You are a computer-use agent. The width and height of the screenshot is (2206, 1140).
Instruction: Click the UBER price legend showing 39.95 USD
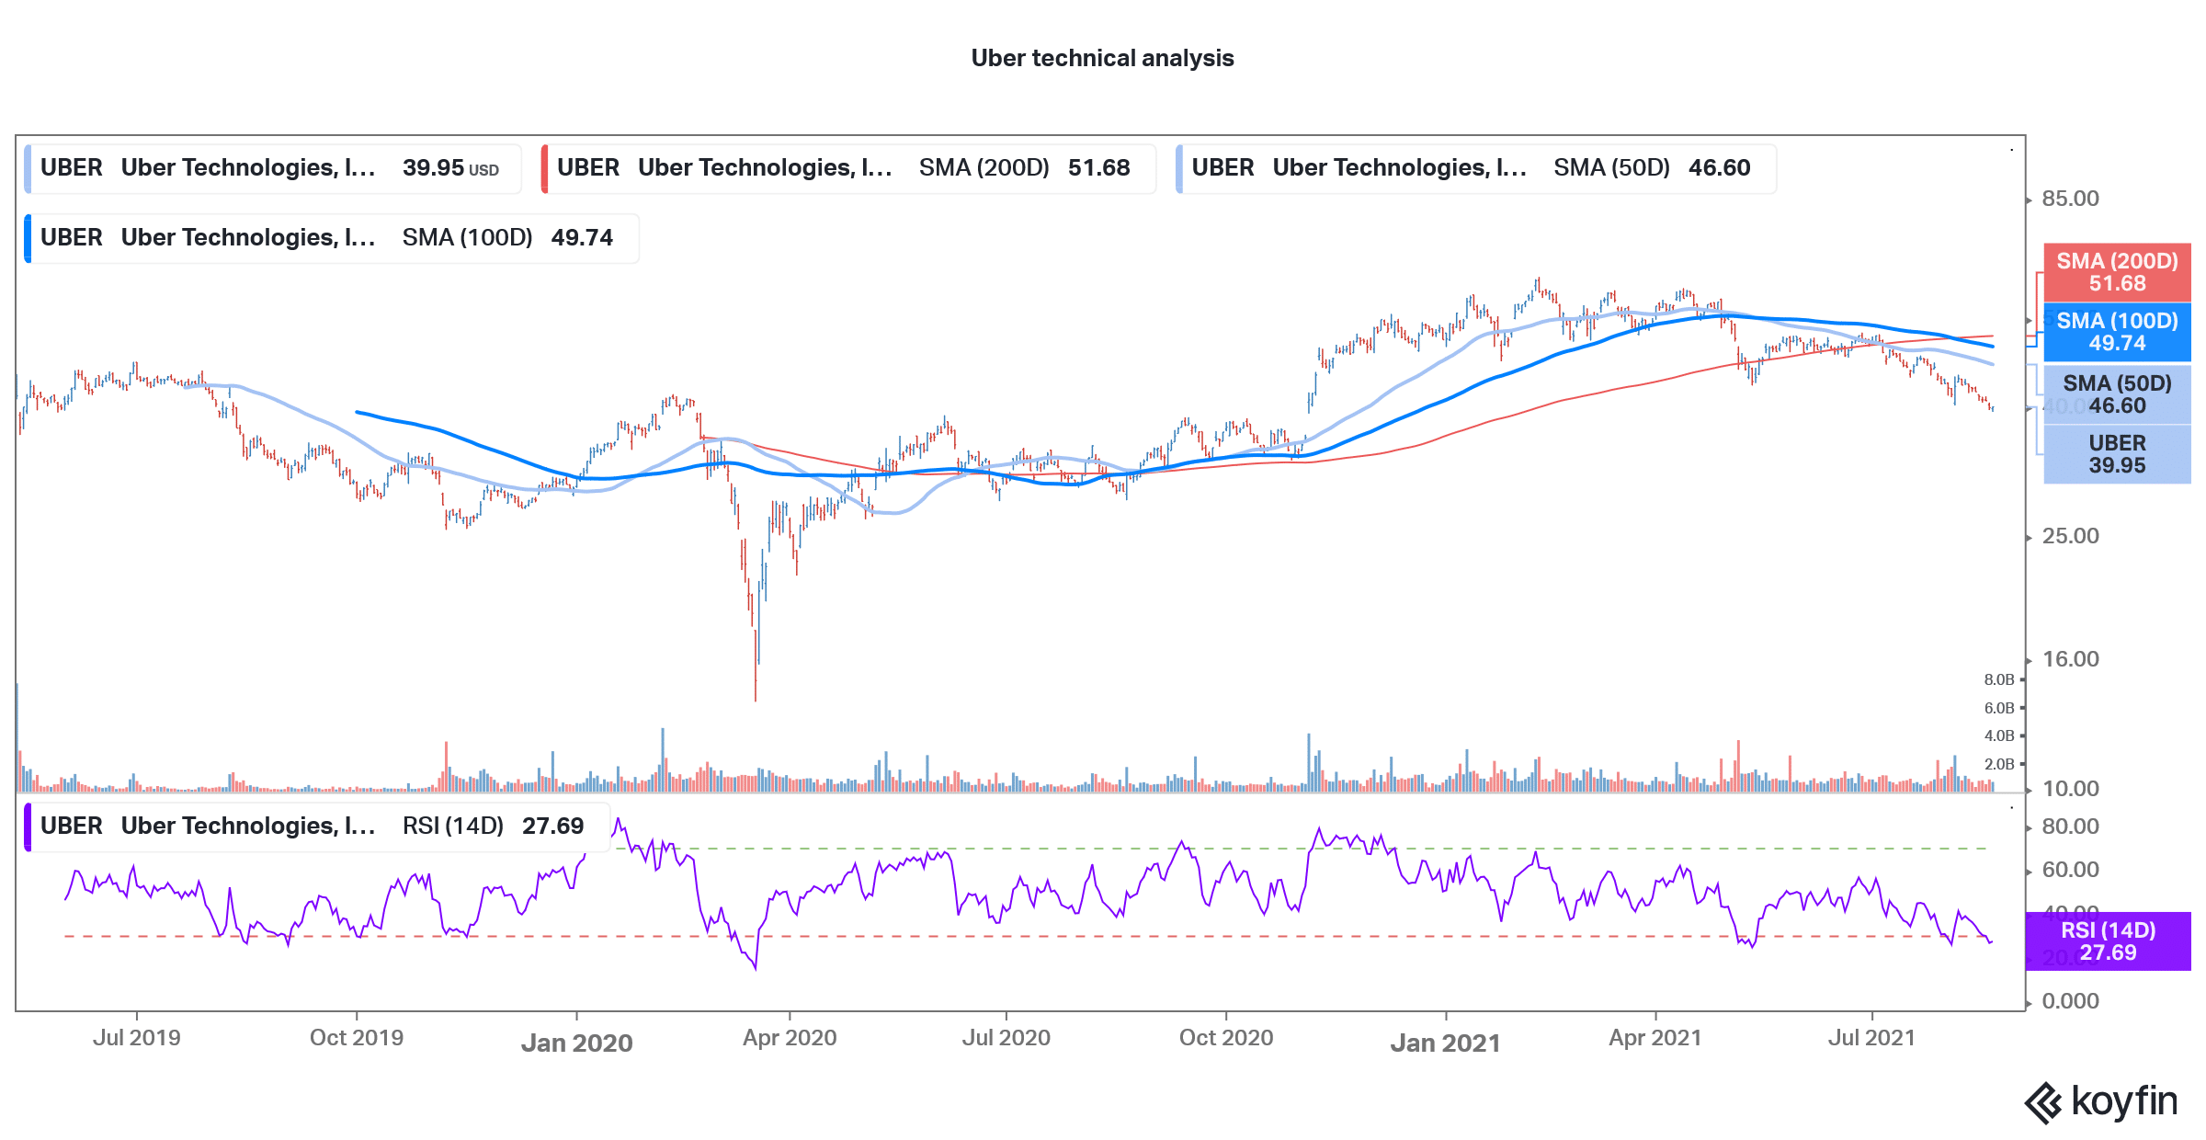[273, 168]
